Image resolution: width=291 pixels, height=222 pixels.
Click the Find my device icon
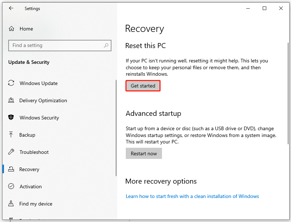[11, 203]
